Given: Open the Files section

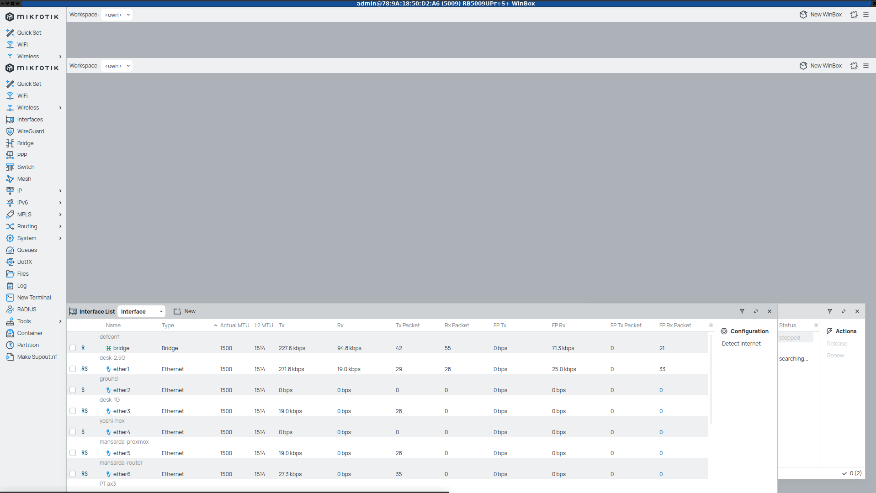Looking at the screenshot, I should tap(23, 274).
